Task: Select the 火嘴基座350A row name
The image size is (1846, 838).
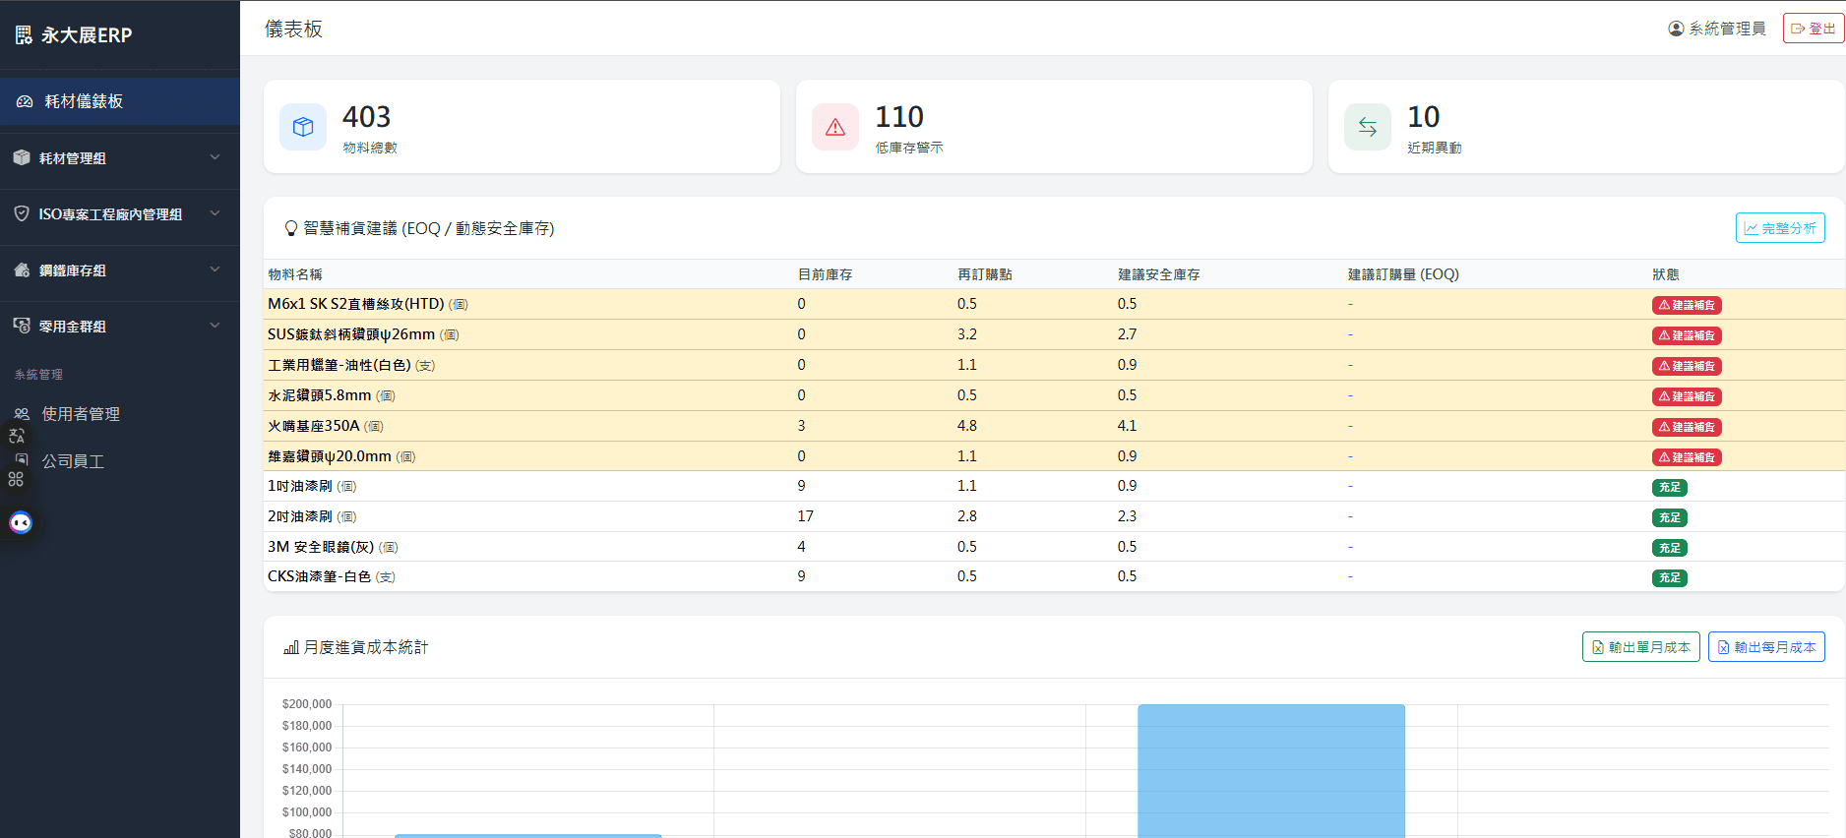Action: (314, 426)
